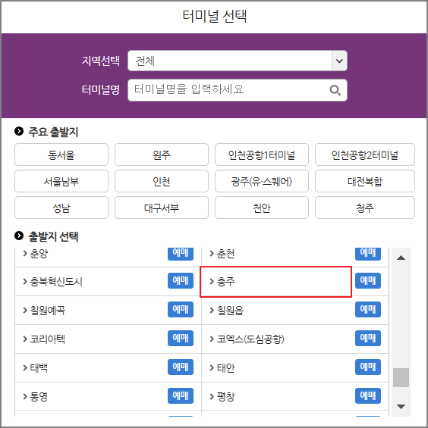Image resolution: width=428 pixels, height=428 pixels.
Task: Open the 지역선택 dropdown showing 전체
Action: tap(238, 61)
